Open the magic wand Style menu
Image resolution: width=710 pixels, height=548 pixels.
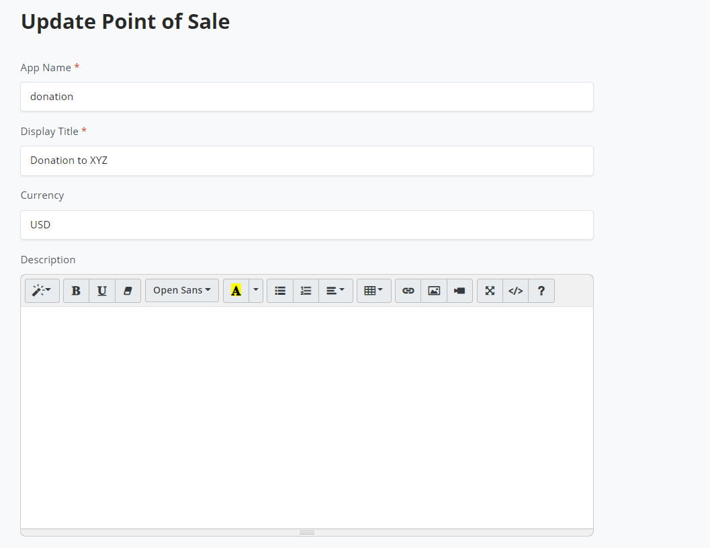pos(42,291)
